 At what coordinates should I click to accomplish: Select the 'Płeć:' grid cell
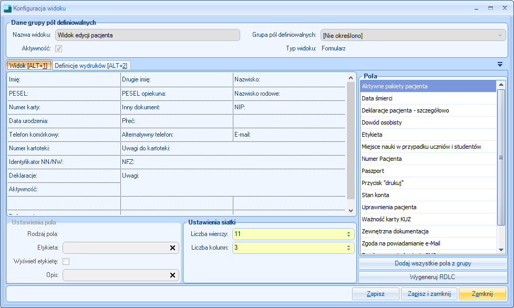[177, 121]
